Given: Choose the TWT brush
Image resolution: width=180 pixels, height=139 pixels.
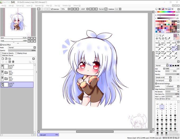Looking at the screenshot, I should pyautogui.click(x=164, y=57).
